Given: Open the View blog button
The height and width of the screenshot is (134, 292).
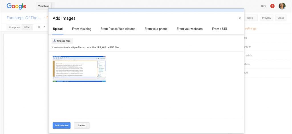Looking at the screenshot, I should pos(44,6).
